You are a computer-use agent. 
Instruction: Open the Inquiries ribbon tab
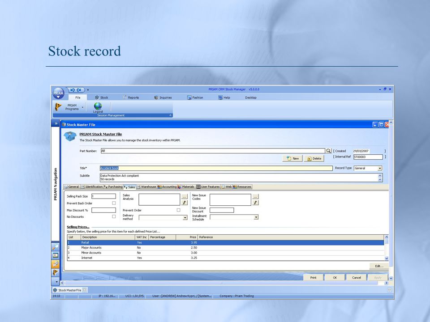pos(163,97)
